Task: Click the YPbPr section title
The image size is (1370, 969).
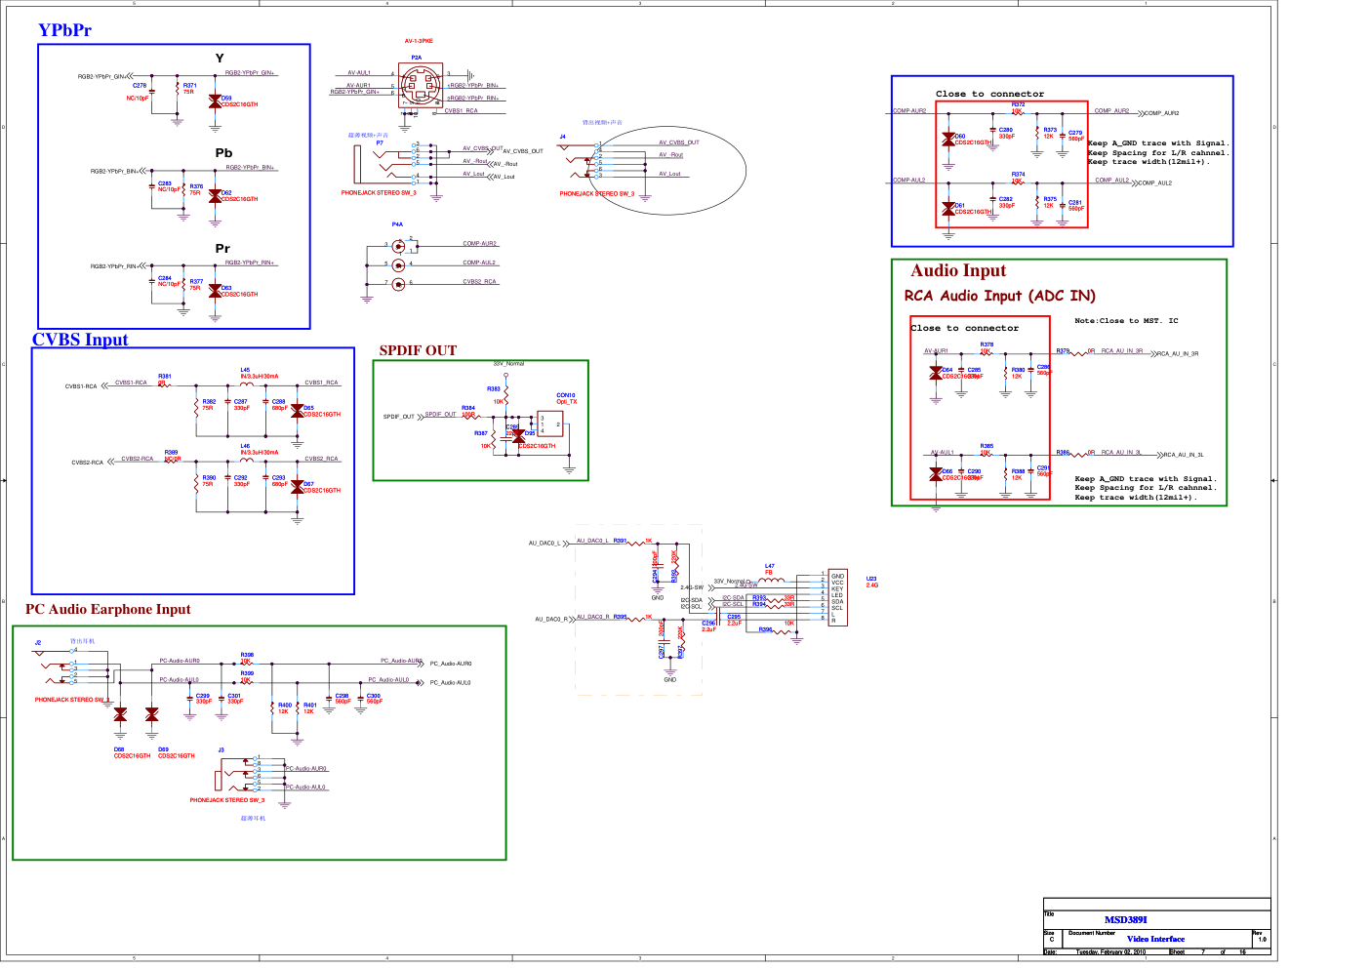Action: pos(64,30)
